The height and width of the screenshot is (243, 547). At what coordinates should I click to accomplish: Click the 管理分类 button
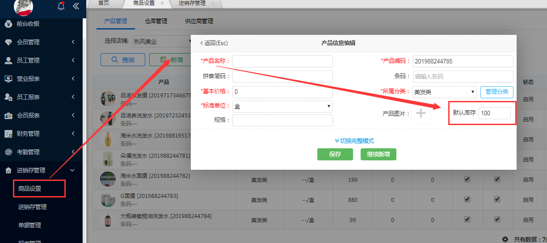click(497, 92)
